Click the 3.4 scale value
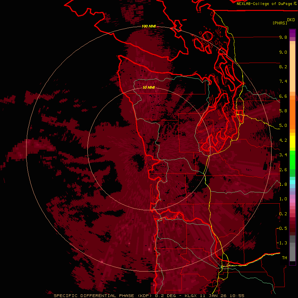 (283, 155)
